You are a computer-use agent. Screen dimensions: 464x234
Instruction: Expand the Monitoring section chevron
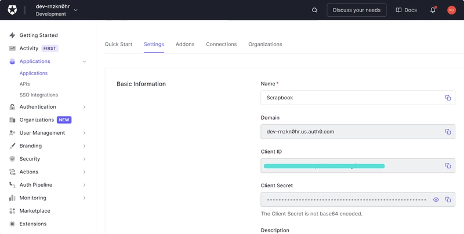pos(84,198)
